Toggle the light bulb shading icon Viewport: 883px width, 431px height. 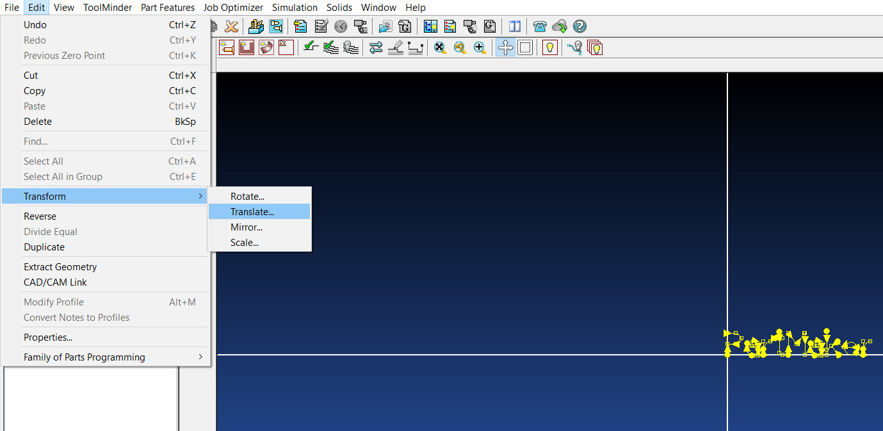pos(549,47)
